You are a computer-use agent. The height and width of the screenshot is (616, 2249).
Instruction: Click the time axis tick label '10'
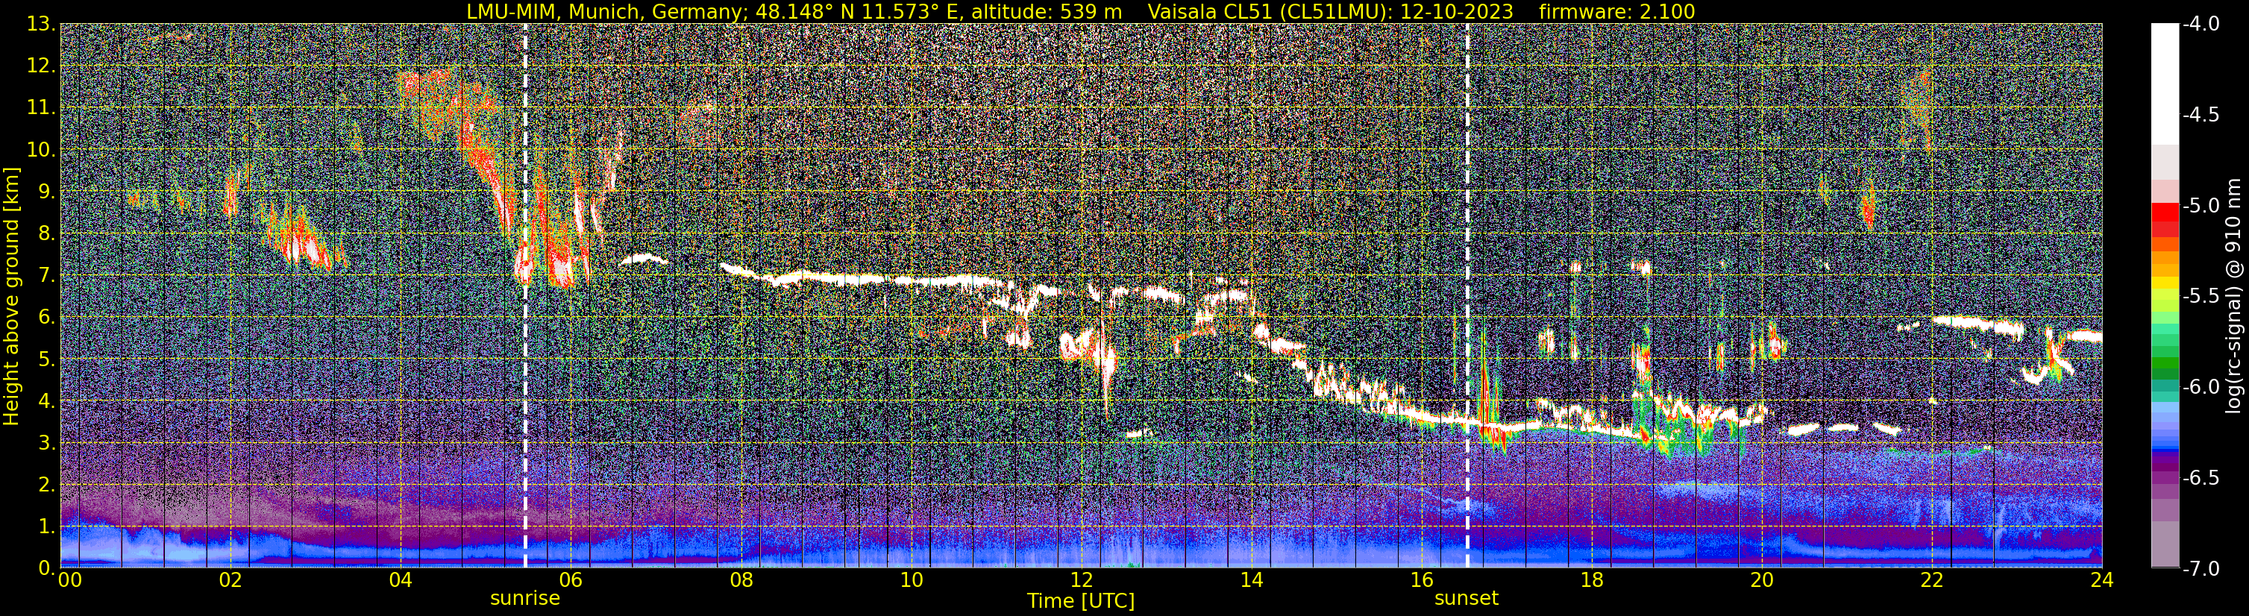tap(911, 580)
